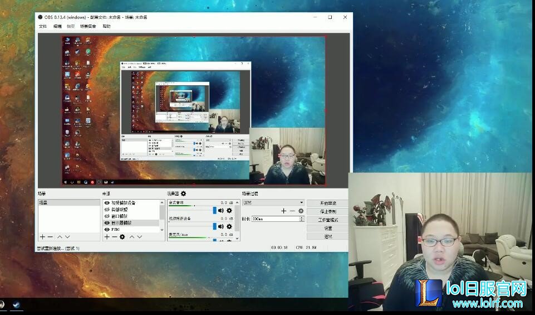Viewport: 535px width, 315px height.
Task: Remove the scene transition with minus icon
Action: (292, 211)
